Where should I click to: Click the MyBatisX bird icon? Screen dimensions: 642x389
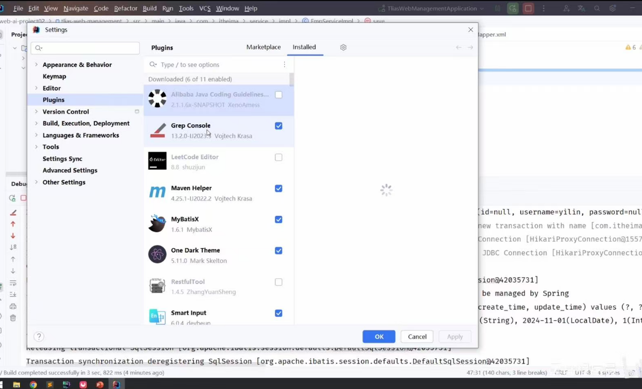(157, 223)
